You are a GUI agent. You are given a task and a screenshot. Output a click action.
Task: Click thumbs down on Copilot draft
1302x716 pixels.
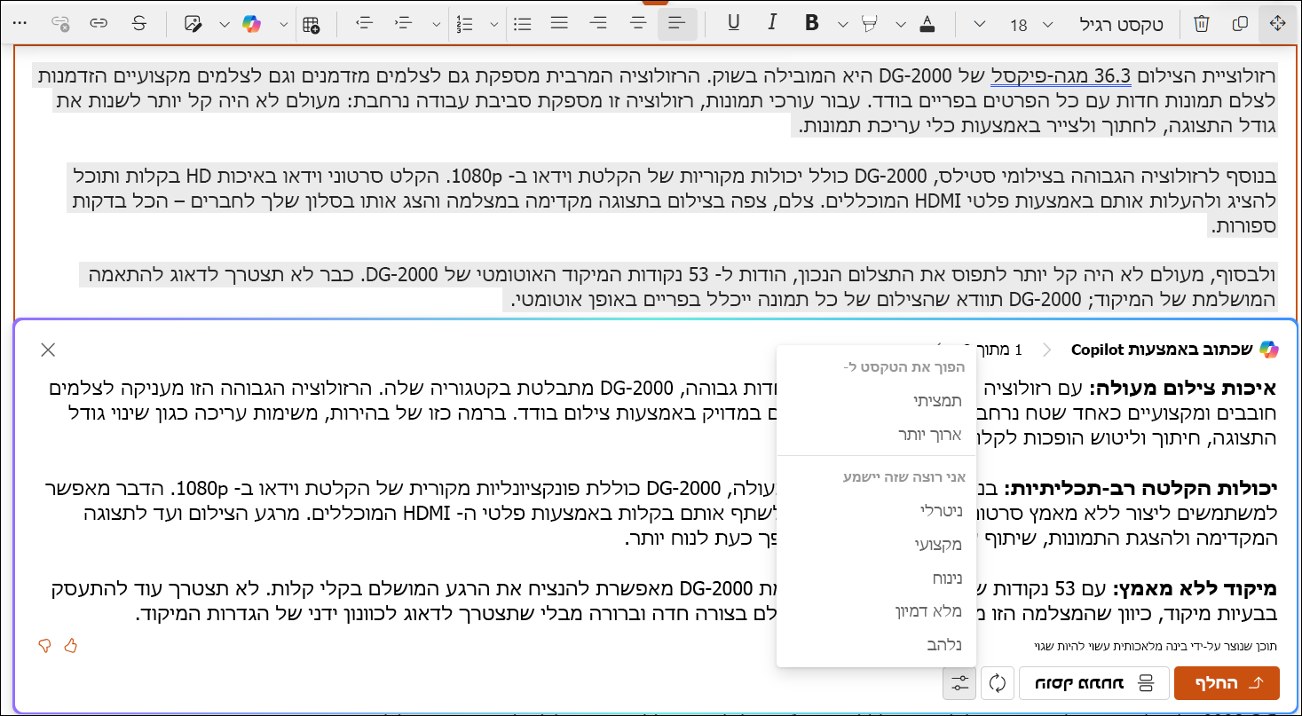(46, 646)
